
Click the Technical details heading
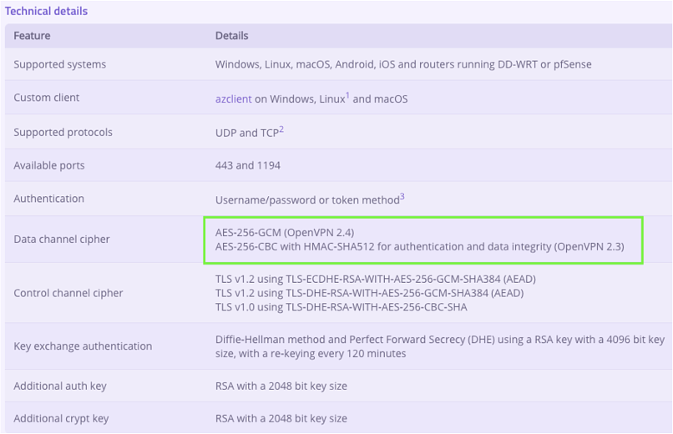tap(46, 11)
